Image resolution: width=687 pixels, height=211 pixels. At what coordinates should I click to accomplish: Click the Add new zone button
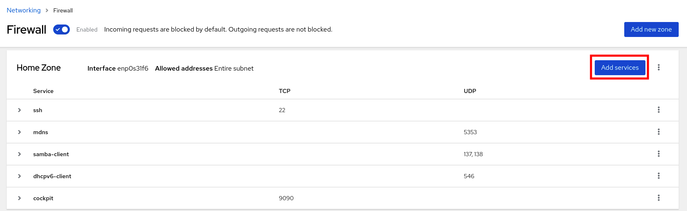coord(651,29)
